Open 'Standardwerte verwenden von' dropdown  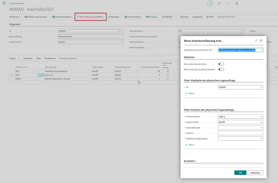tap(261, 50)
